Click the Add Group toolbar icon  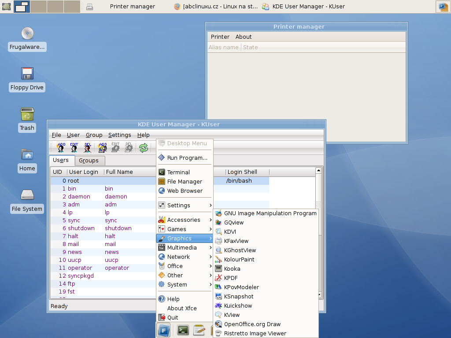point(103,148)
